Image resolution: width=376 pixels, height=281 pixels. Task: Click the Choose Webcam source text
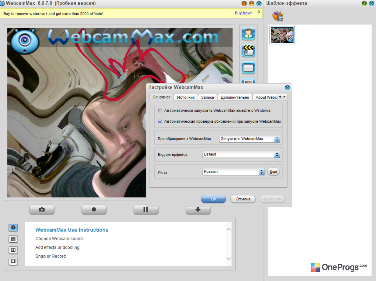pos(59,239)
